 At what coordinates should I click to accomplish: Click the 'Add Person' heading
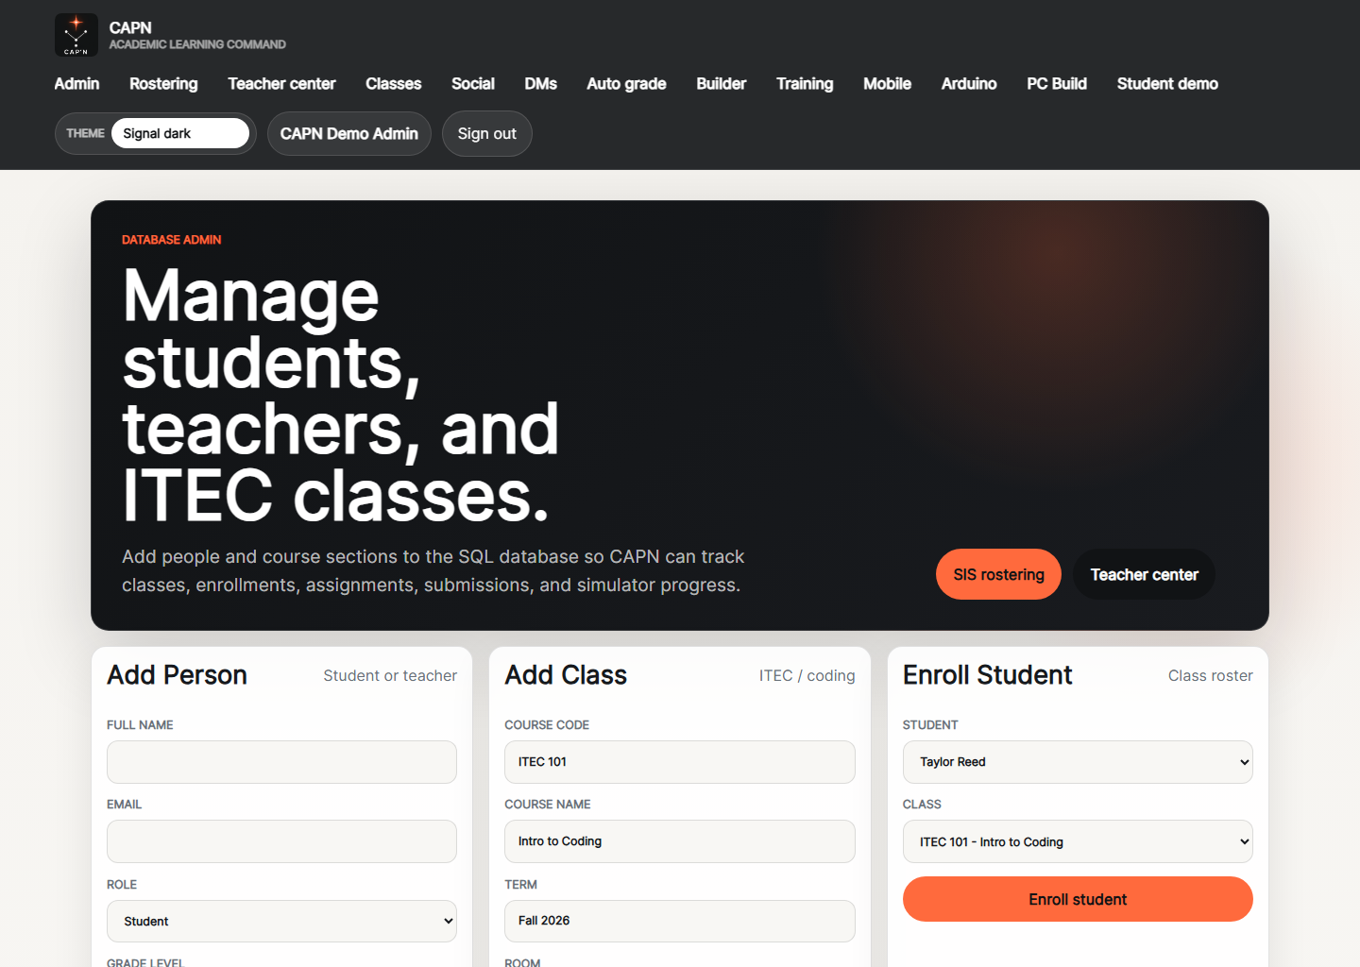(177, 675)
